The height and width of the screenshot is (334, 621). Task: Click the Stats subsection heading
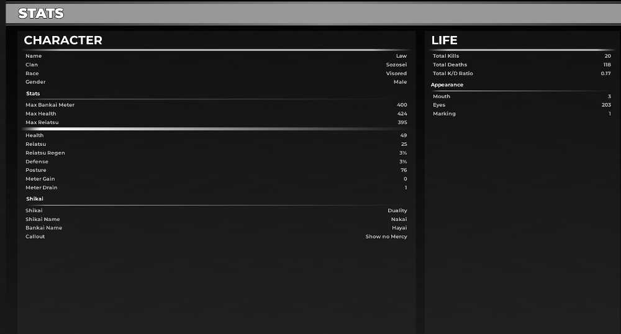pos(33,93)
